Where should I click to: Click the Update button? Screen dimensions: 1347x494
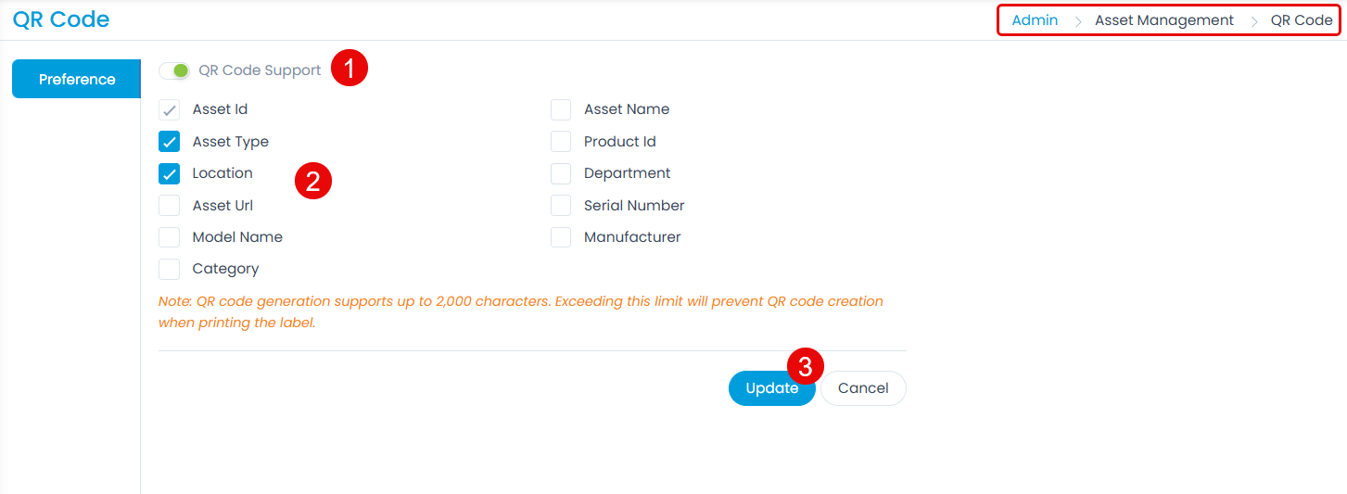tap(770, 388)
